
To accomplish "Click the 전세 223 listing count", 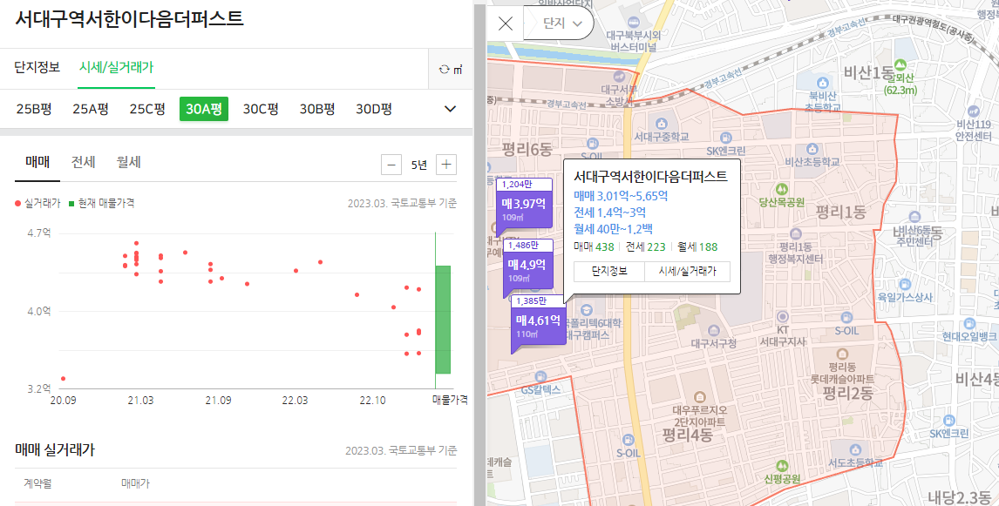I will pos(645,247).
